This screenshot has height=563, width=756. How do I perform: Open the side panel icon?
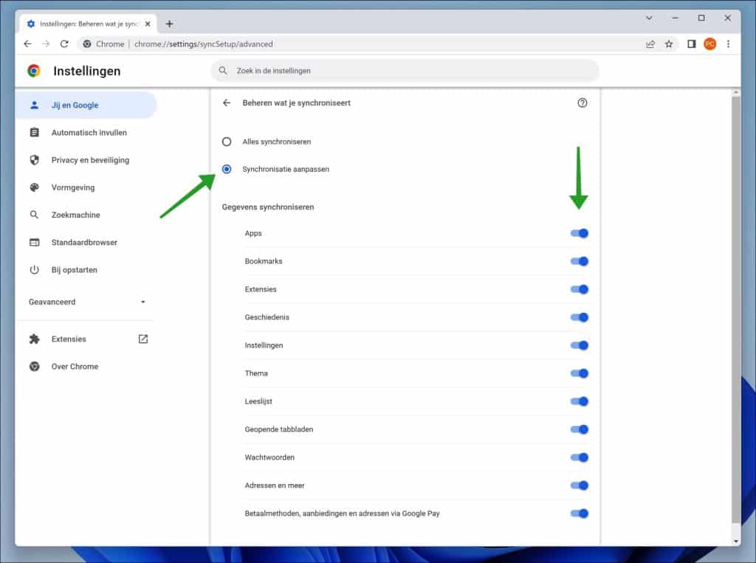pos(691,44)
